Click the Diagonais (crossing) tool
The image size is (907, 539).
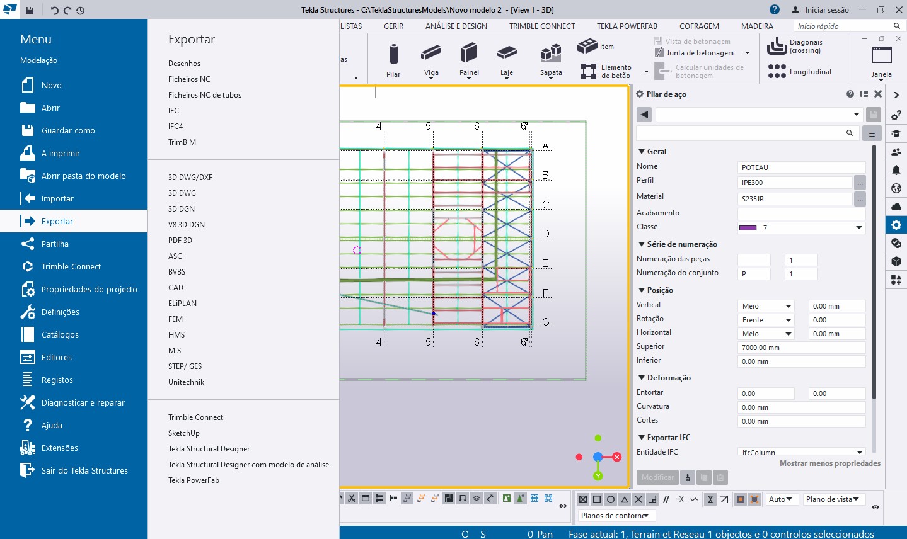tap(795, 46)
